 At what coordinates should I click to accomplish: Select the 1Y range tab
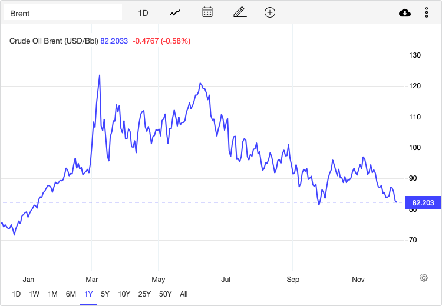[88, 294]
